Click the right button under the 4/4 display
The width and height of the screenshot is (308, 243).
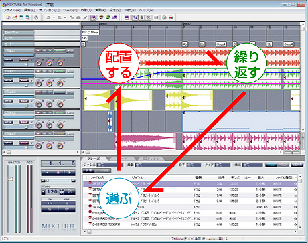67,209
